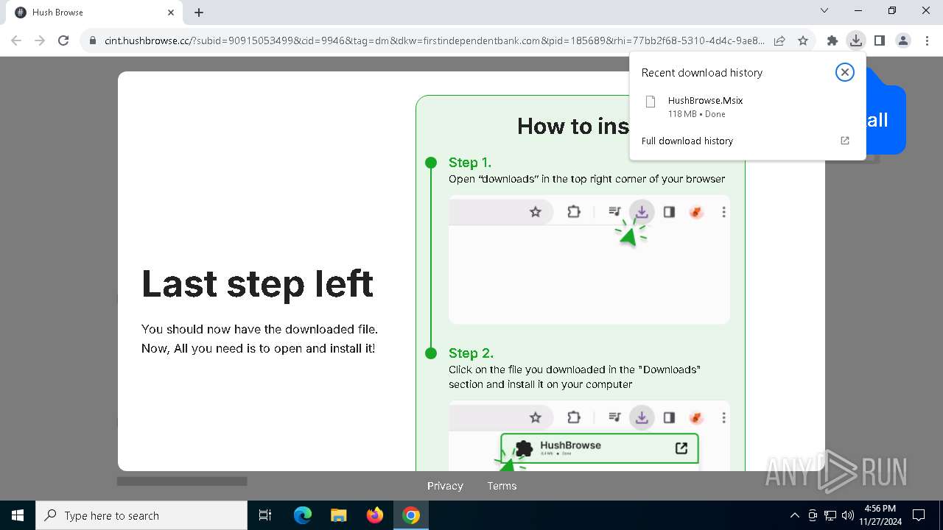The image size is (943, 530).
Task: Share this page using the share icon
Action: 779,40
